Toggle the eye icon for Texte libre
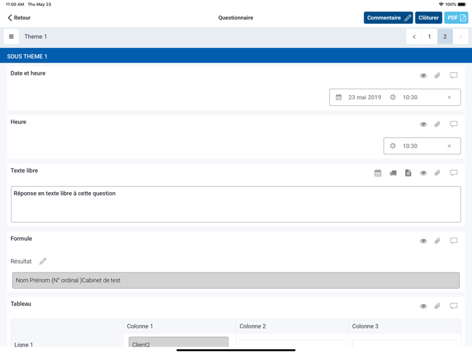The height and width of the screenshot is (354, 472). [423, 173]
